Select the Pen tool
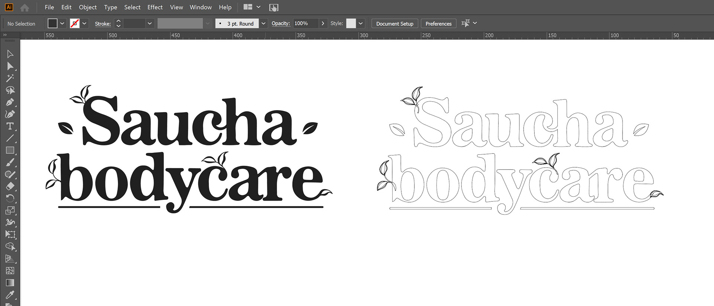Image resolution: width=714 pixels, height=306 pixels. pos(10,102)
